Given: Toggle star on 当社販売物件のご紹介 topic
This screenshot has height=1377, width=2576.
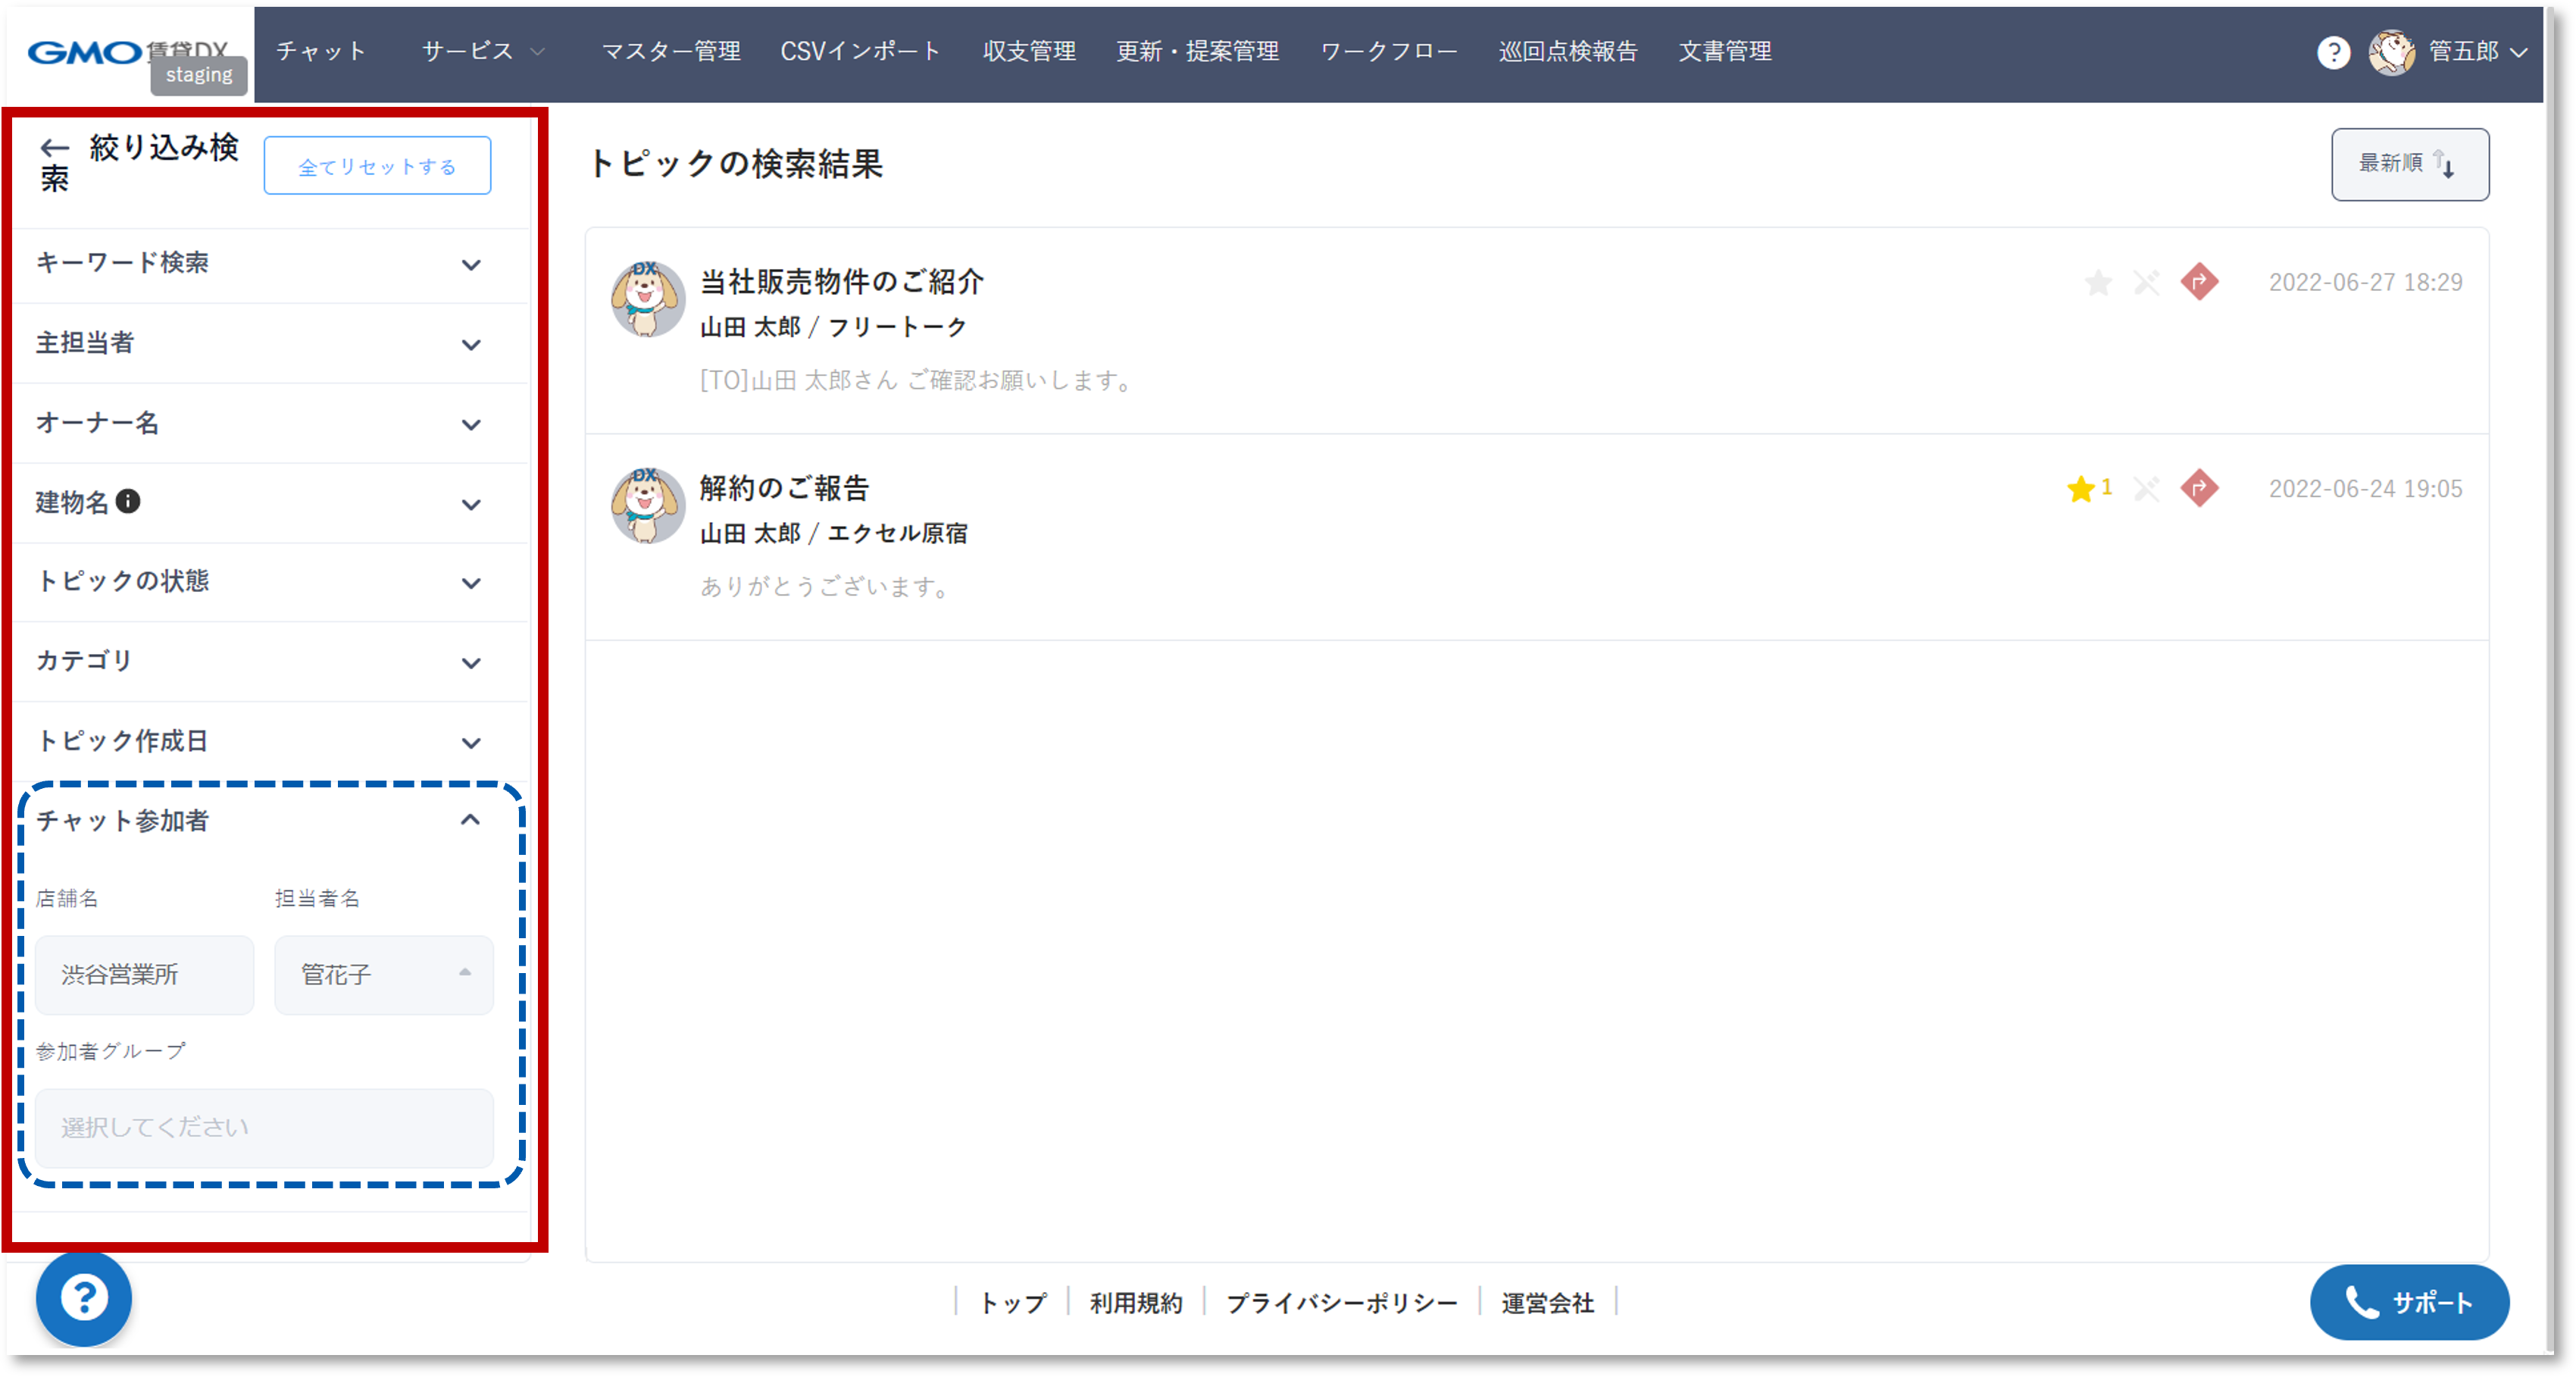Looking at the screenshot, I should tap(2098, 283).
